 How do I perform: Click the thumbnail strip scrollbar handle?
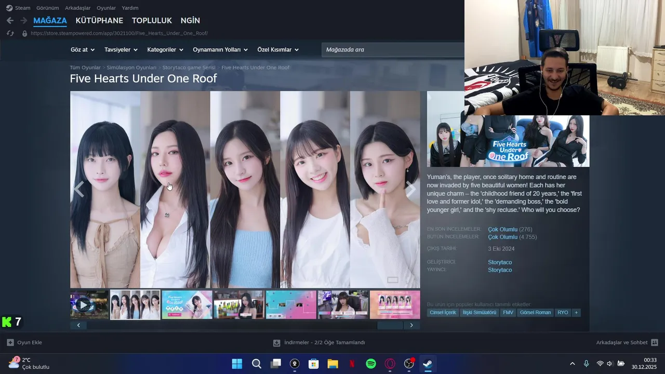point(390,325)
